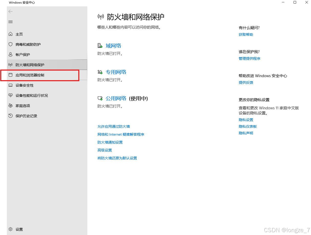The image size is (311, 235).
Task: Click 提供反馈 link
Action: pos(246,83)
